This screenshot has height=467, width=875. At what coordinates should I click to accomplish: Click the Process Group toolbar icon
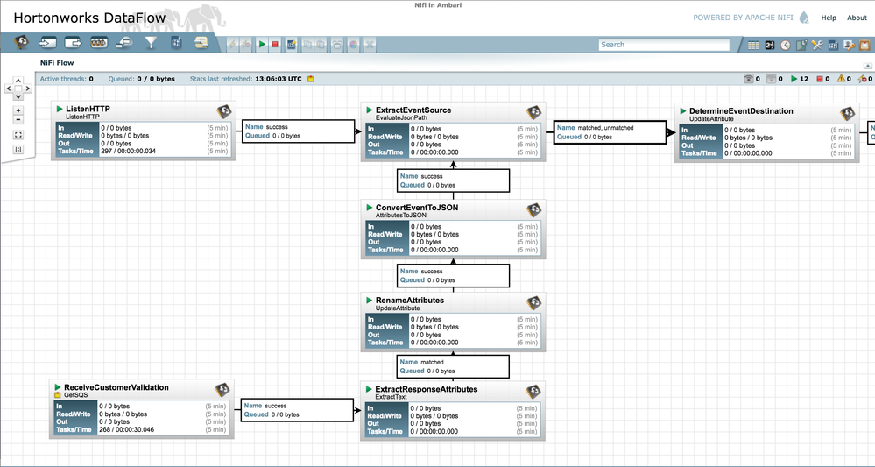(x=99, y=42)
